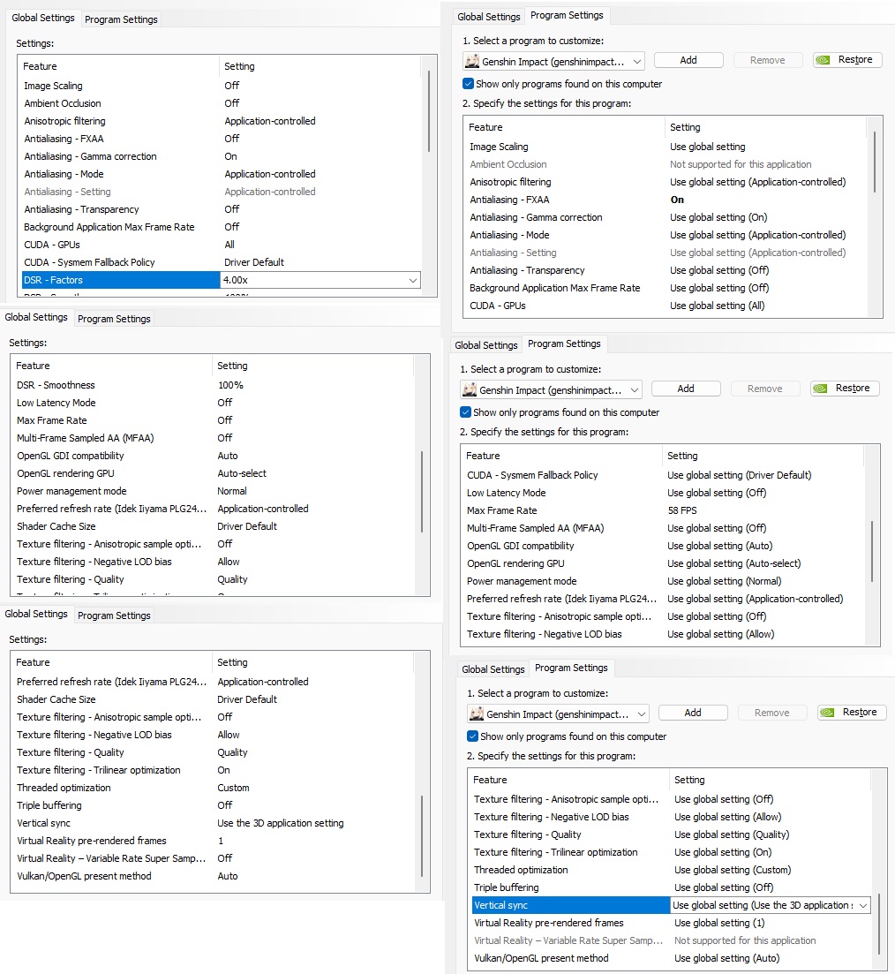Click Add button in panel with Antialiasing - FXAA On

point(688,60)
